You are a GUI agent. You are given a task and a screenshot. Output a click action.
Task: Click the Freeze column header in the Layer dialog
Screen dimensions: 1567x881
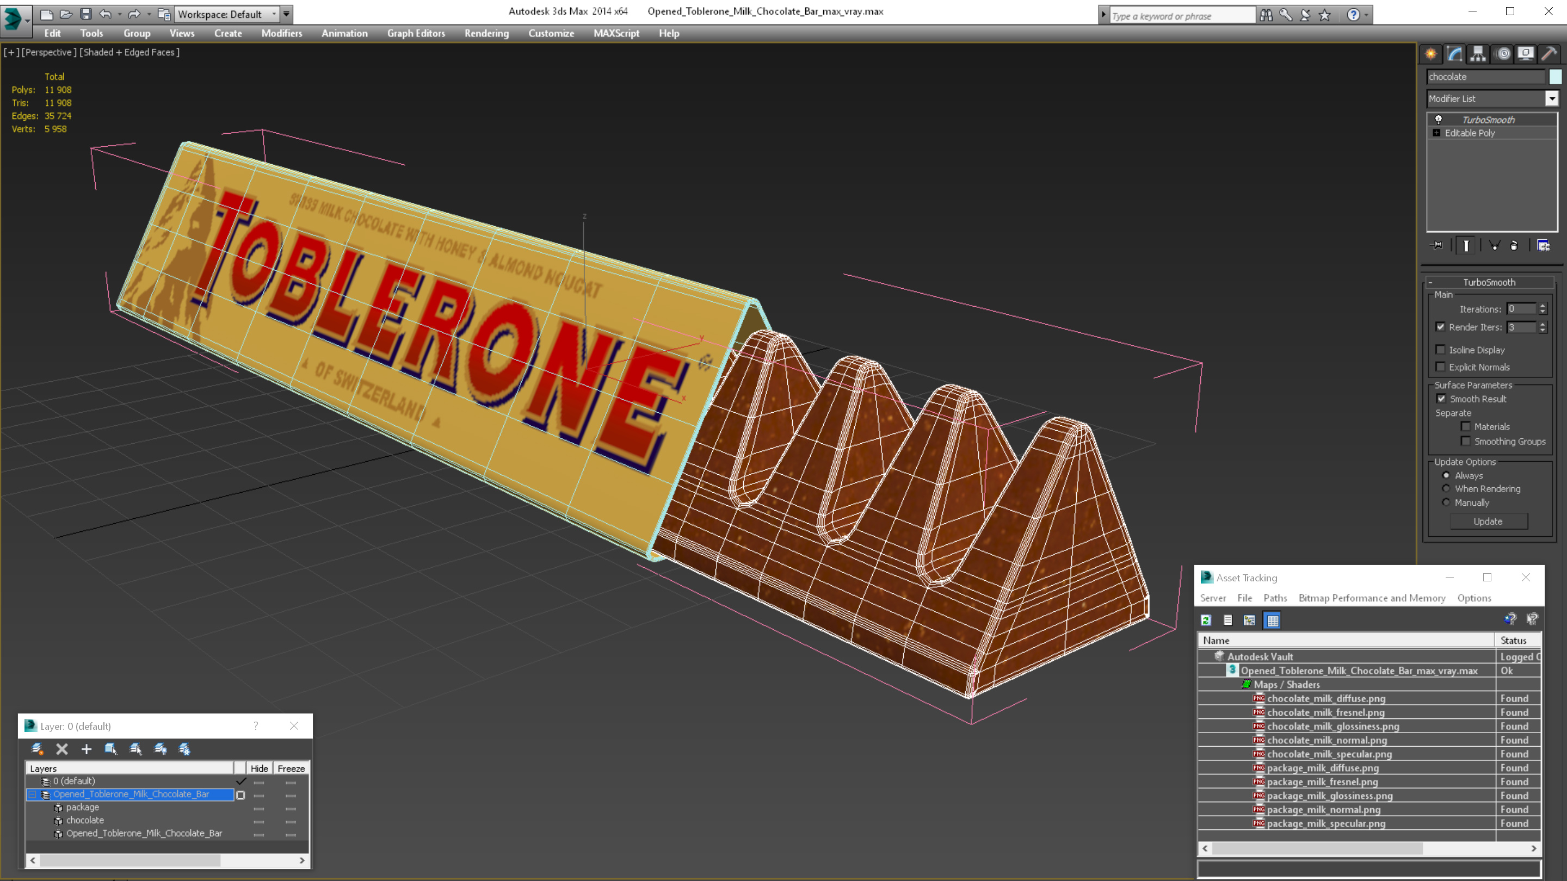tap(291, 768)
